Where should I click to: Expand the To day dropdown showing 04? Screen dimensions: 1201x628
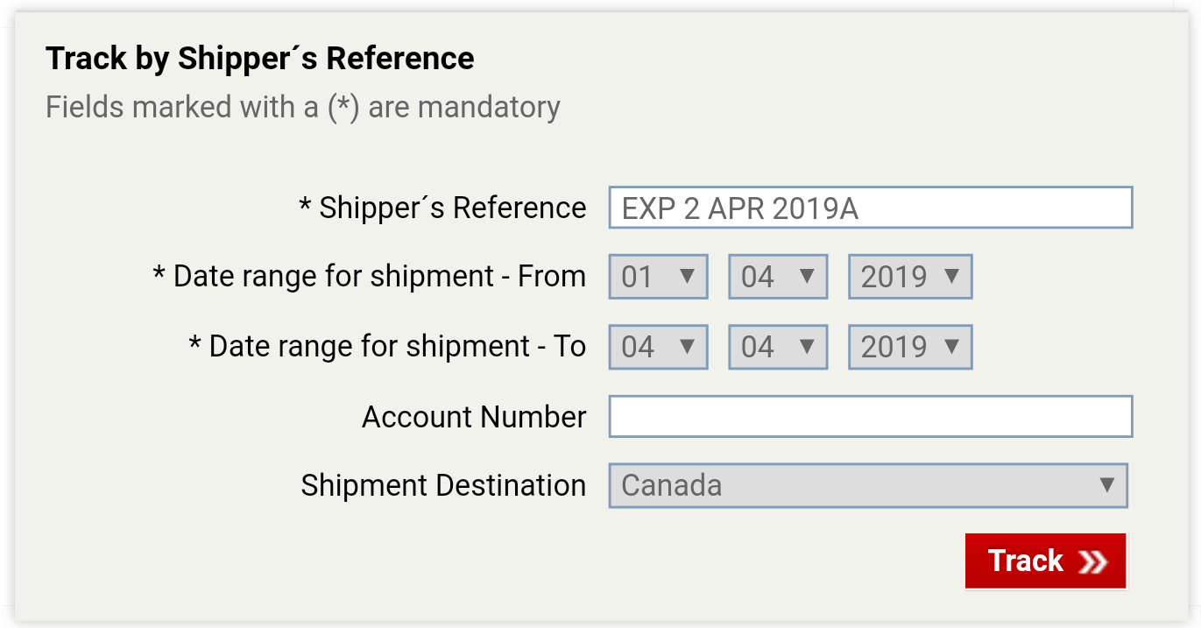coord(659,347)
